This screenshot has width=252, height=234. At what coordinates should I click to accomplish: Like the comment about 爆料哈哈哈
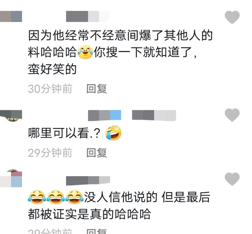coord(232,17)
